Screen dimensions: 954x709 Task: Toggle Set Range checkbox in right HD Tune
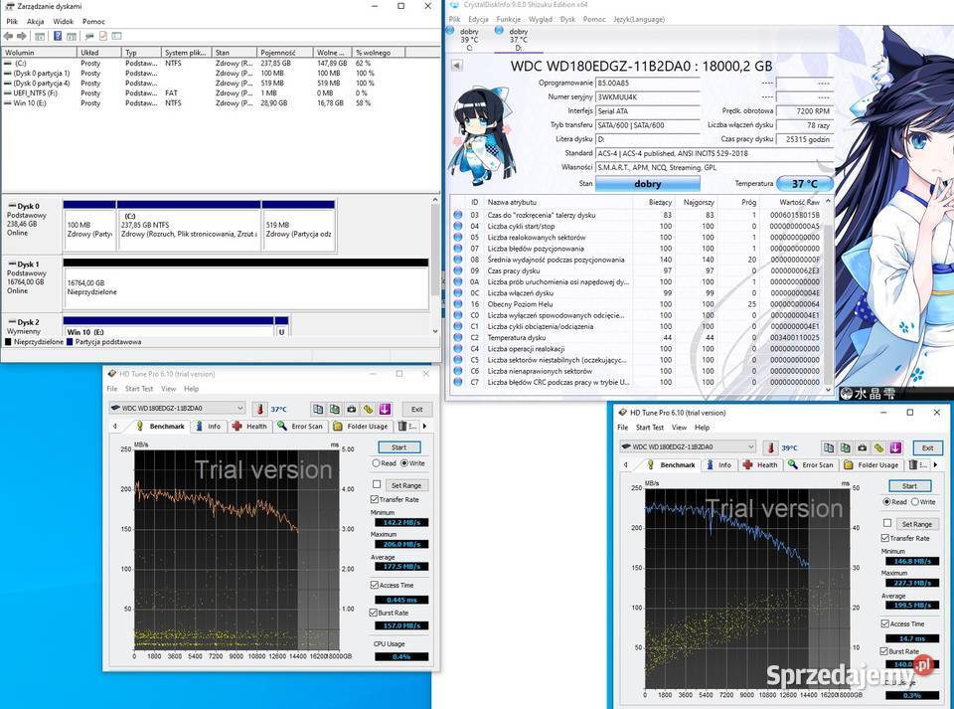click(887, 523)
